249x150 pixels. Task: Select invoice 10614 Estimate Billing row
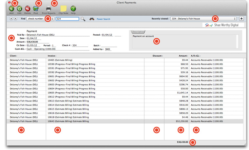[x=125, y=105]
